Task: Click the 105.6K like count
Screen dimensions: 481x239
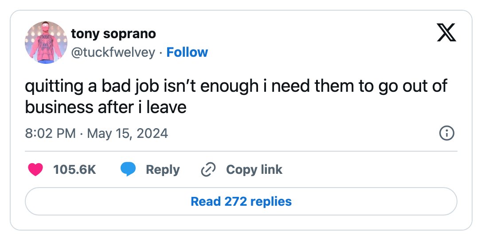Action: [74, 170]
